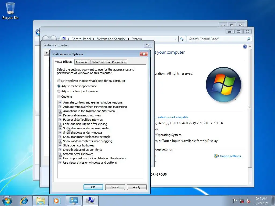Click Control Panel in the breadcrumb
Image resolution: width=275 pixels, height=206 pixels.
[x=81, y=39]
